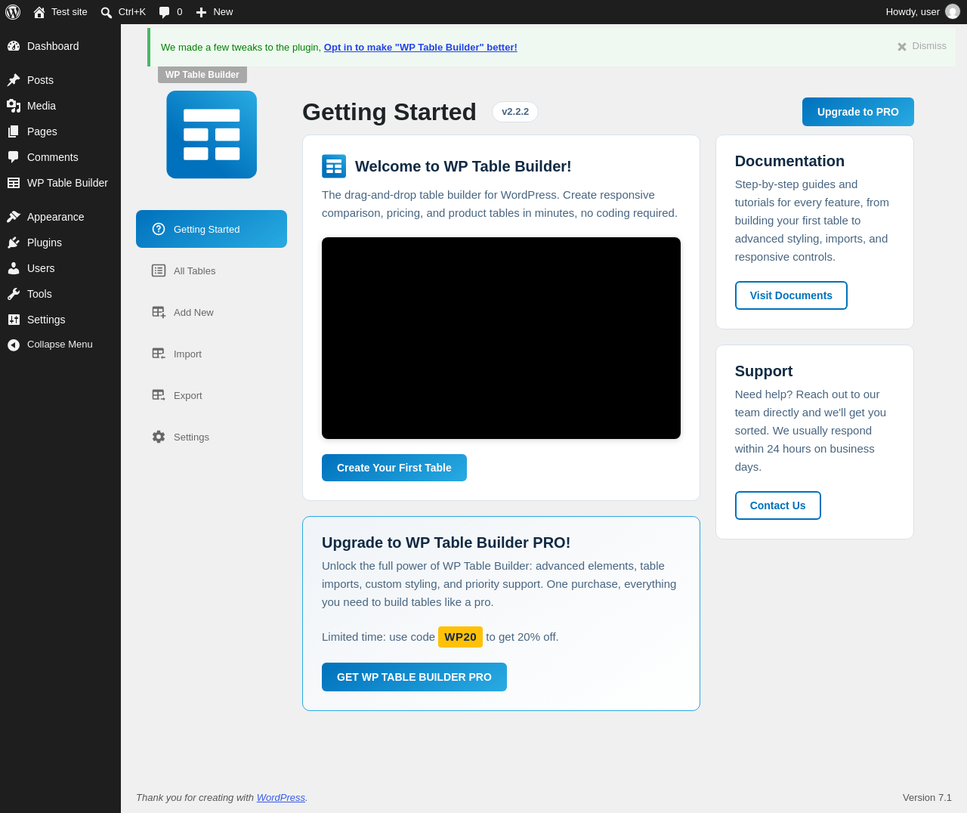Dismiss the opt-in notice

coord(922,46)
